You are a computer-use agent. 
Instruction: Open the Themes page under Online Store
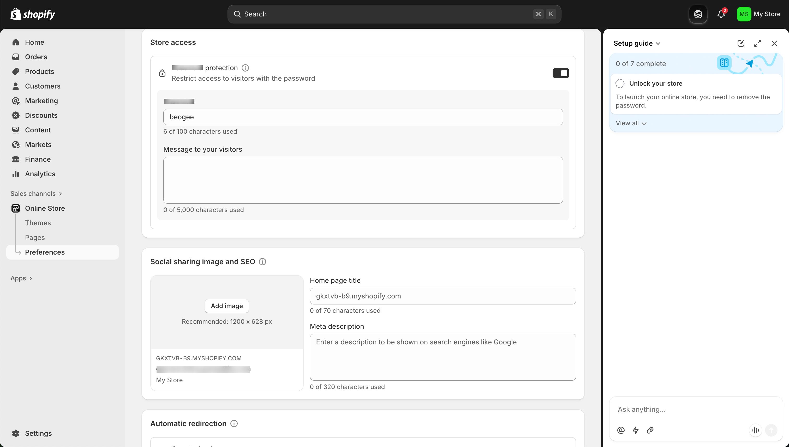click(x=38, y=222)
